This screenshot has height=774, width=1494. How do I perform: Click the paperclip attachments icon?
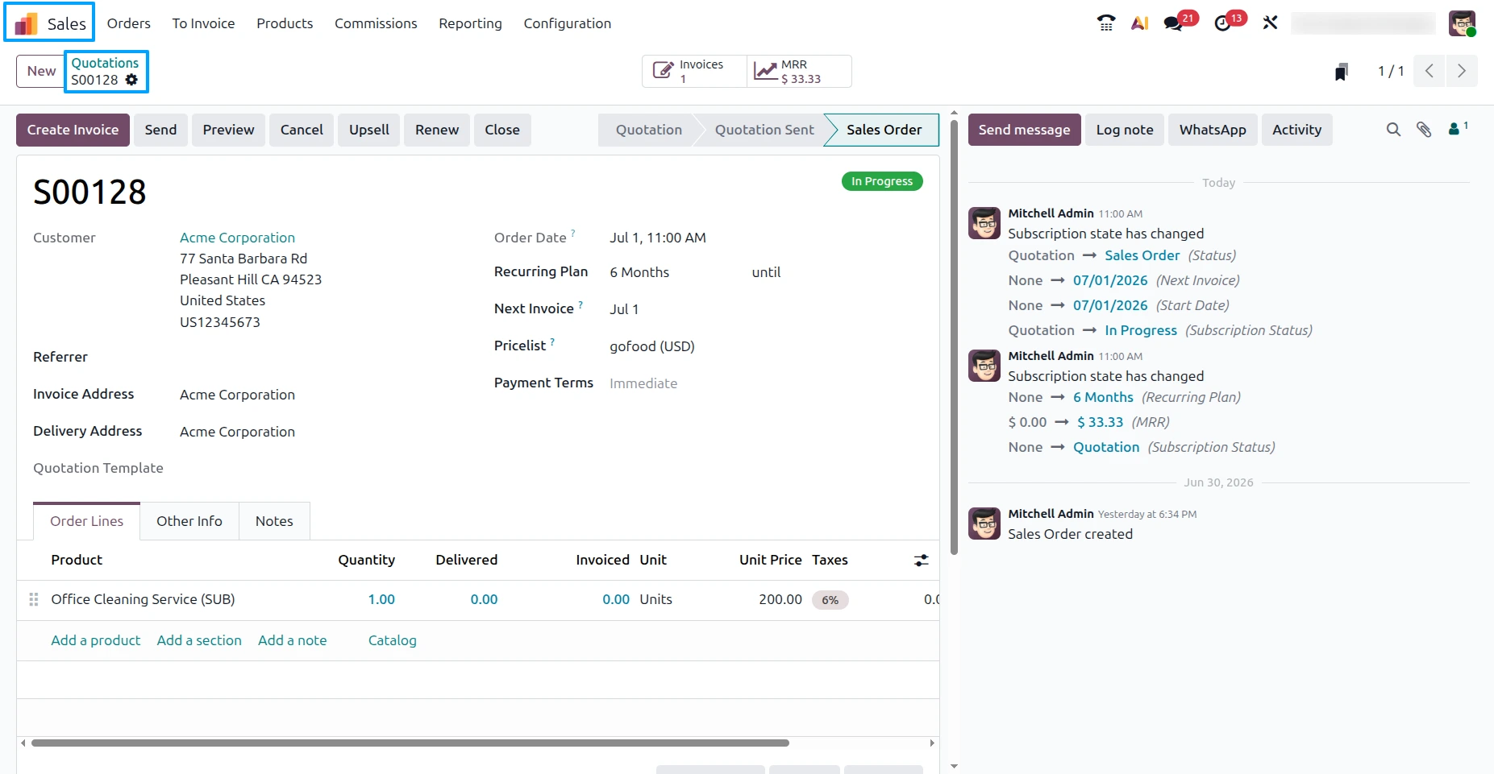pos(1424,130)
